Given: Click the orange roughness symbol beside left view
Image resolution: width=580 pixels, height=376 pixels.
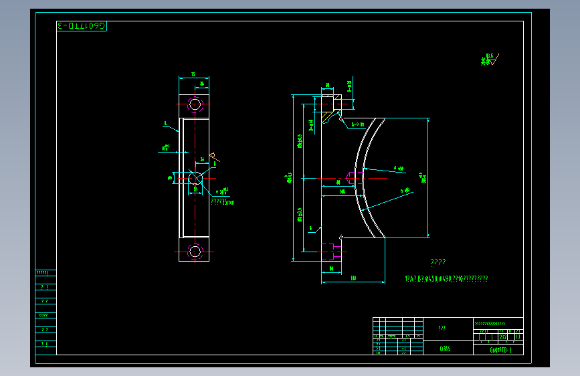Looking at the screenshot, I should 214,157.
